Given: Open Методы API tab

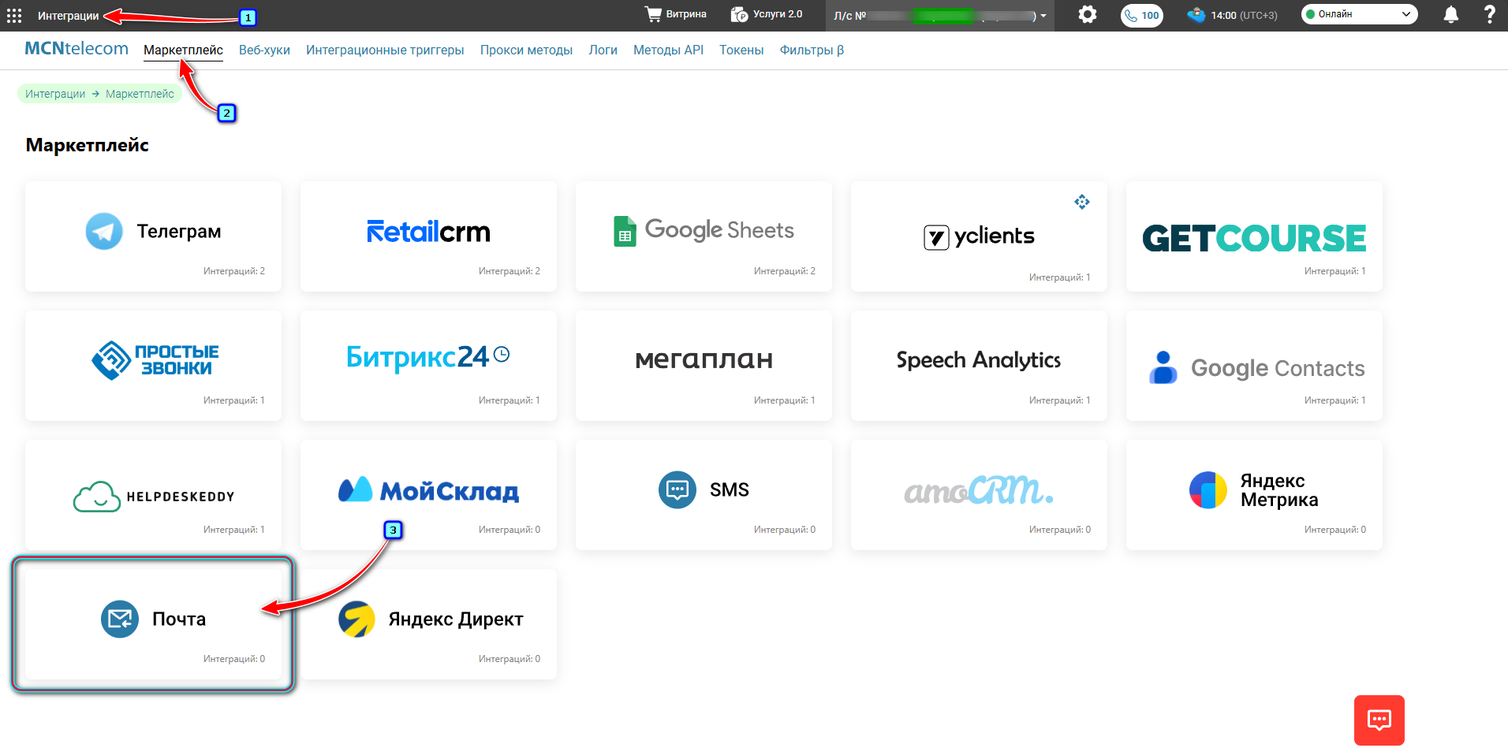Looking at the screenshot, I should click(668, 50).
